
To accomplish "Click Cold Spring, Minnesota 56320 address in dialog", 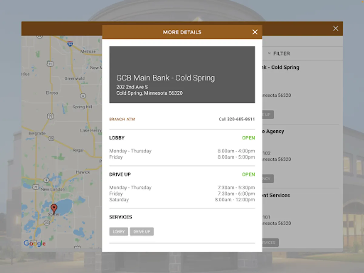I will tap(150, 93).
